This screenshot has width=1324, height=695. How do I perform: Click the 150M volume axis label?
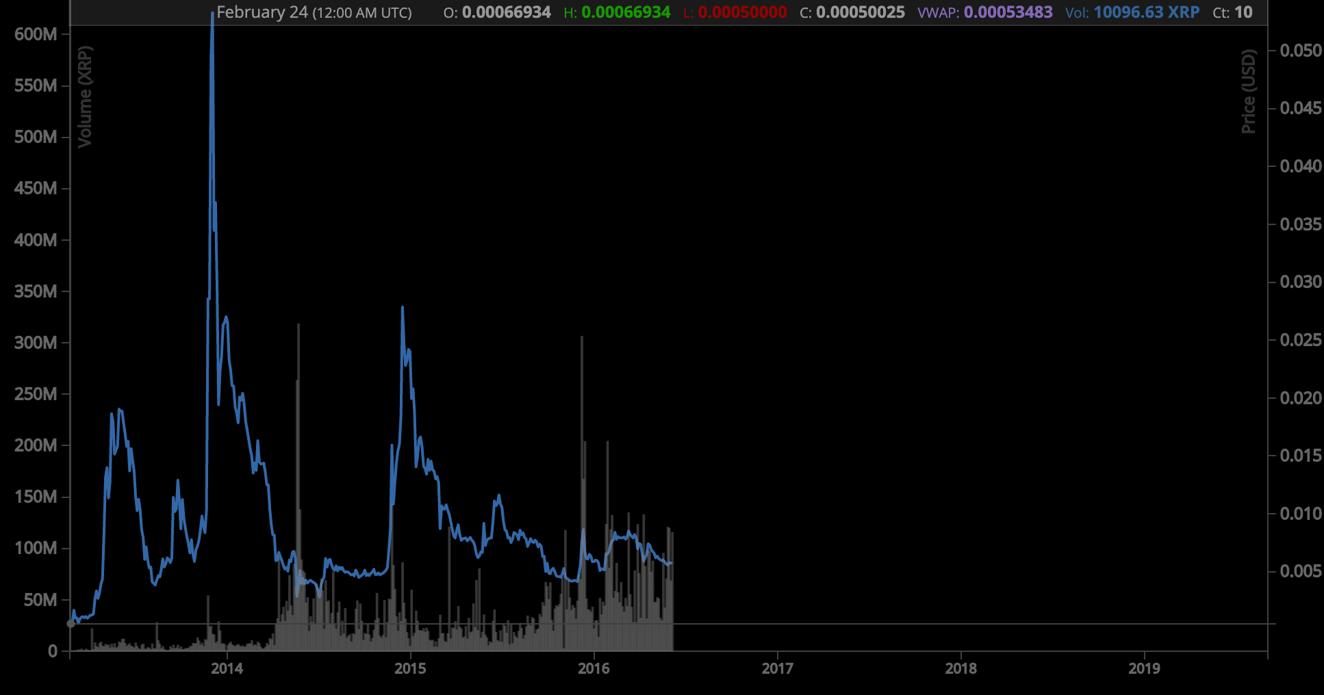click(36, 497)
